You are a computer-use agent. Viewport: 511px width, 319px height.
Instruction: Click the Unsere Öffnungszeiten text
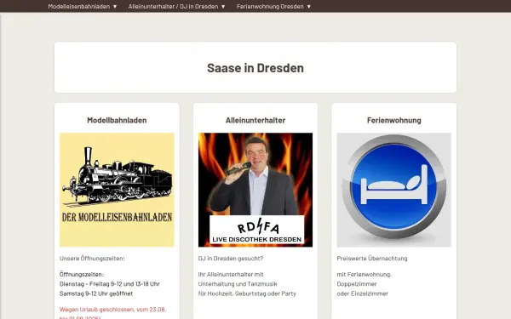92,259
